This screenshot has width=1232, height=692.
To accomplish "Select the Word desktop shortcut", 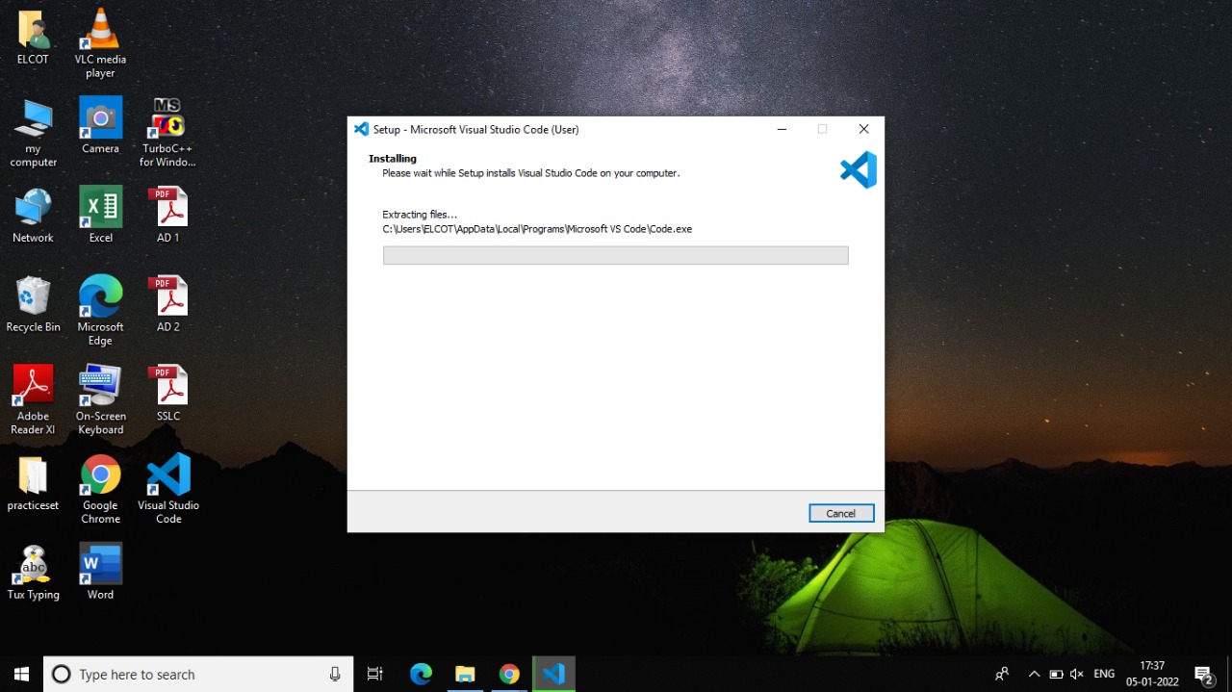I will [100, 574].
